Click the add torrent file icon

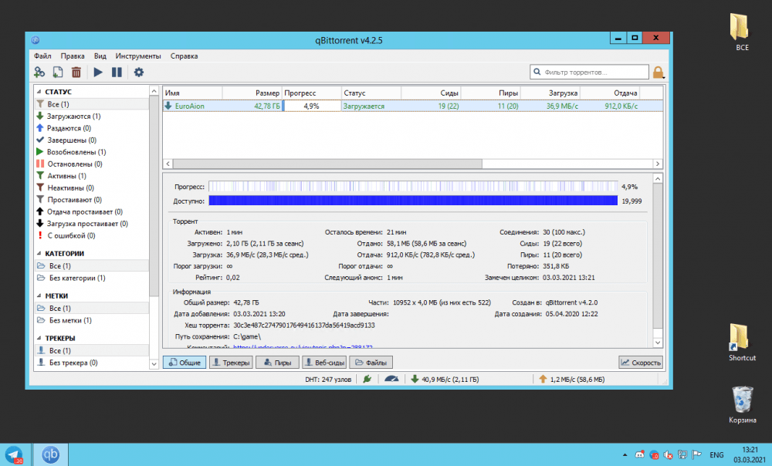coord(58,73)
